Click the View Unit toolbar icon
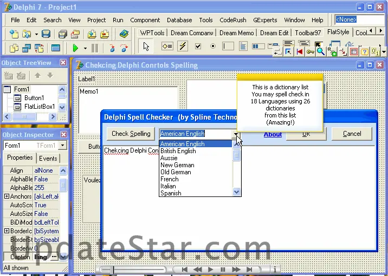Viewport: 388px width, 276px height. 14,48
